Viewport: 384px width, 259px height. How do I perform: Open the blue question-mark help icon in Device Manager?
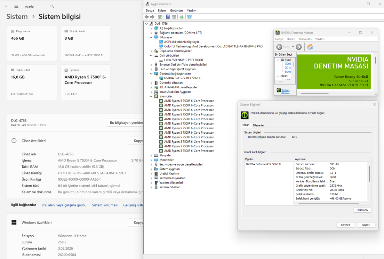pos(168,17)
